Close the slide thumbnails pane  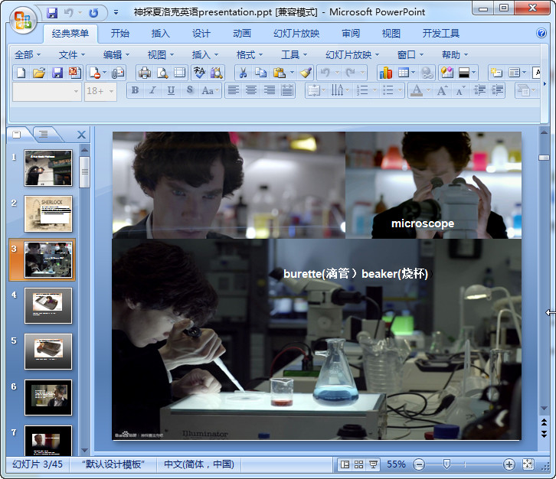coord(81,135)
